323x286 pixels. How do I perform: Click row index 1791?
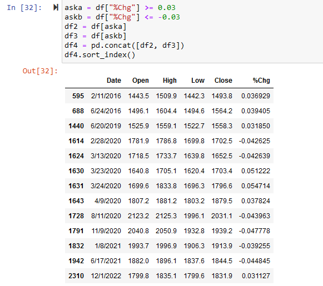[76, 231]
